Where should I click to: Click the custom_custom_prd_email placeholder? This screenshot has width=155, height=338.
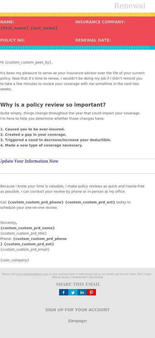click(25, 250)
